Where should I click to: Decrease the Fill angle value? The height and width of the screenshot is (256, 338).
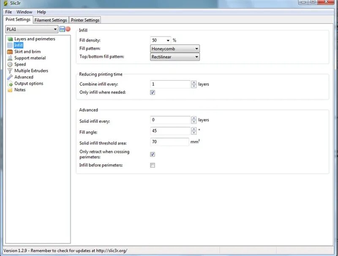(x=194, y=133)
